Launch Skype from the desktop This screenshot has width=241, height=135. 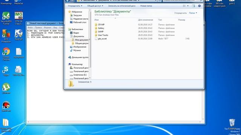(x=6, y=71)
